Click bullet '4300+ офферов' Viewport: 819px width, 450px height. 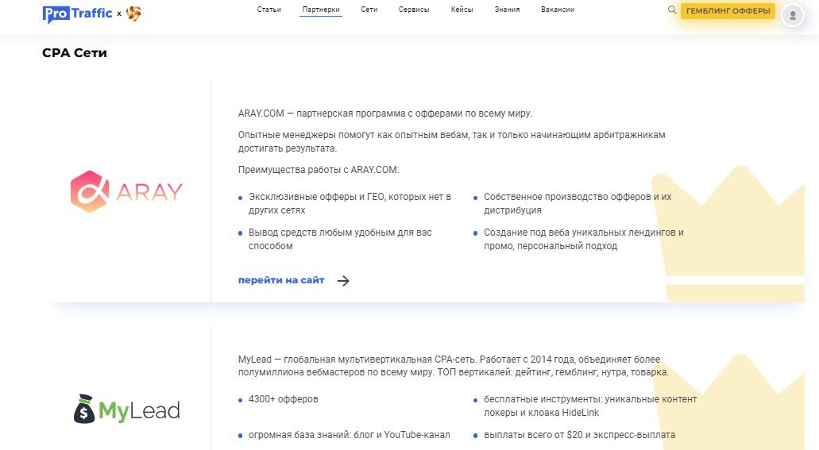pyautogui.click(x=283, y=399)
